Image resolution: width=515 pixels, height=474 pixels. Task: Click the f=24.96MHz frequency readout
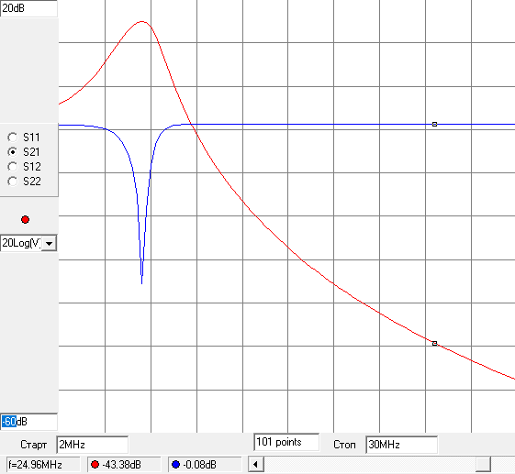(x=43, y=465)
